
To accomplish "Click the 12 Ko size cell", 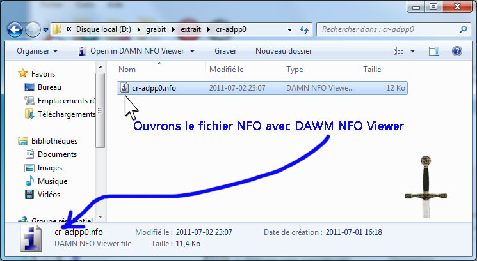I will [396, 88].
